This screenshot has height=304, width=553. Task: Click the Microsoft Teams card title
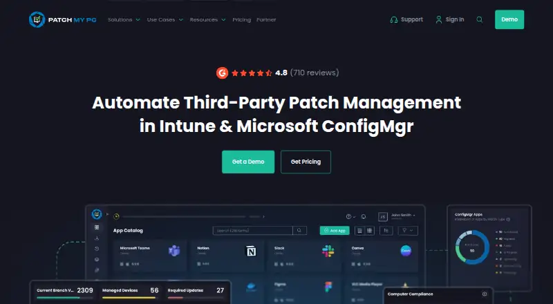pyautogui.click(x=135, y=248)
